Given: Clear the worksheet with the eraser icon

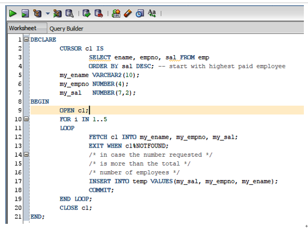Looking at the screenshot, I should point(127,13).
